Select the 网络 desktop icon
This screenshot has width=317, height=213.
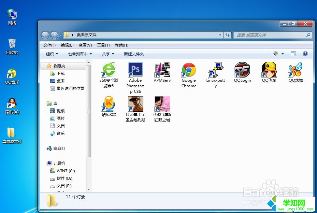point(12,17)
